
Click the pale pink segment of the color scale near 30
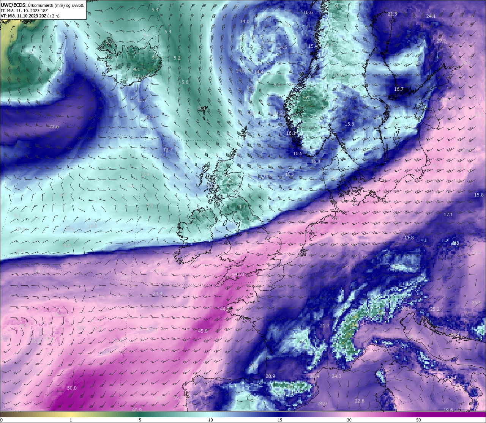click(349, 414)
